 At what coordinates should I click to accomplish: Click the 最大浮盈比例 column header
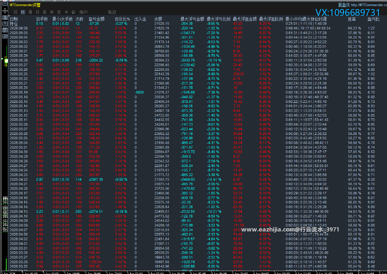click(x=271, y=19)
